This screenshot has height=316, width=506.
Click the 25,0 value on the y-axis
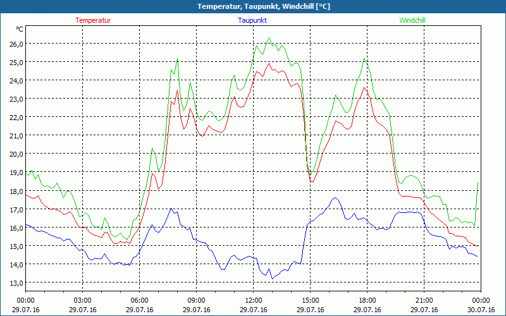[16, 63]
